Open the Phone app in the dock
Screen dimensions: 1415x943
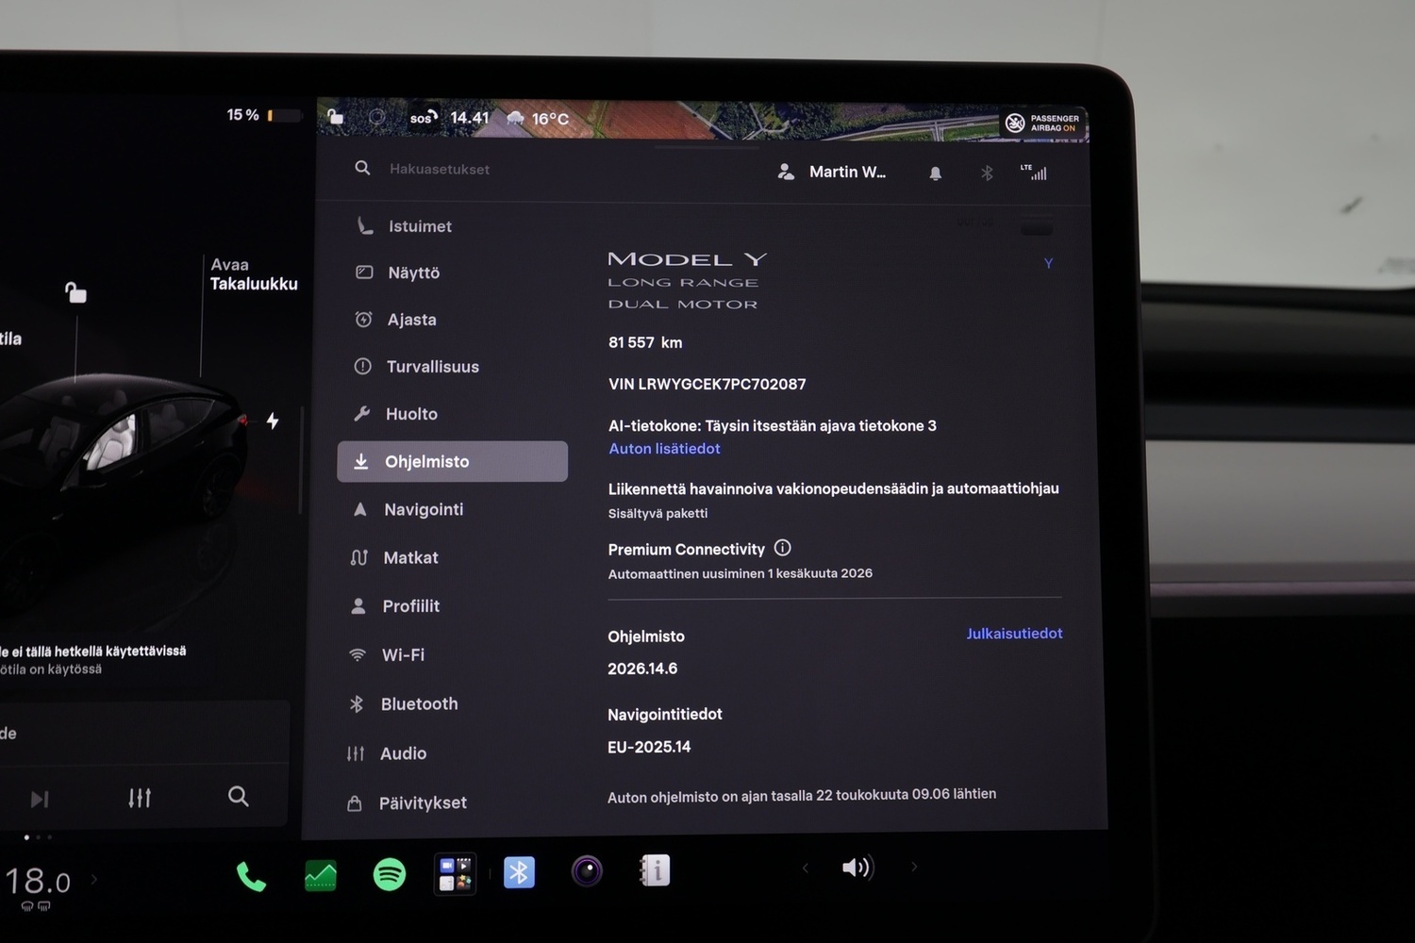251,877
